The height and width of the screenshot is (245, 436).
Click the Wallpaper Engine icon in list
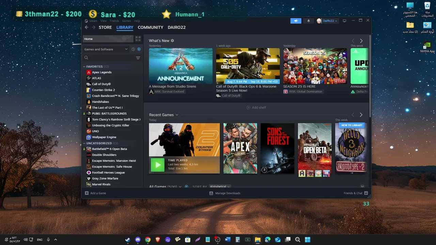click(x=89, y=137)
